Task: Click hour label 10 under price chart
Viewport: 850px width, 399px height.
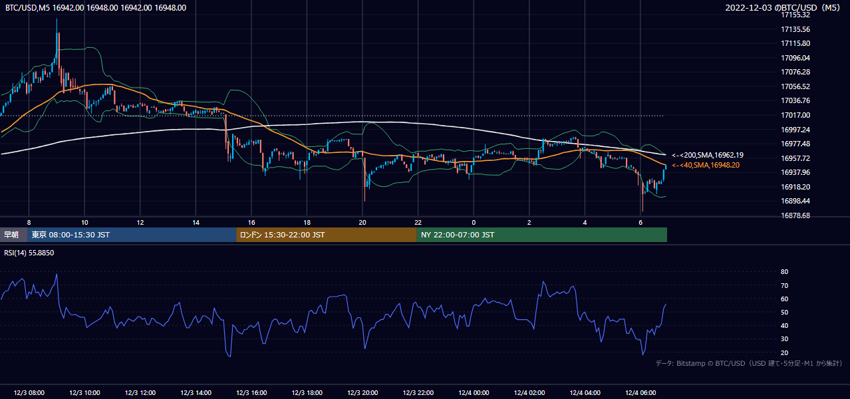Action: [84, 222]
